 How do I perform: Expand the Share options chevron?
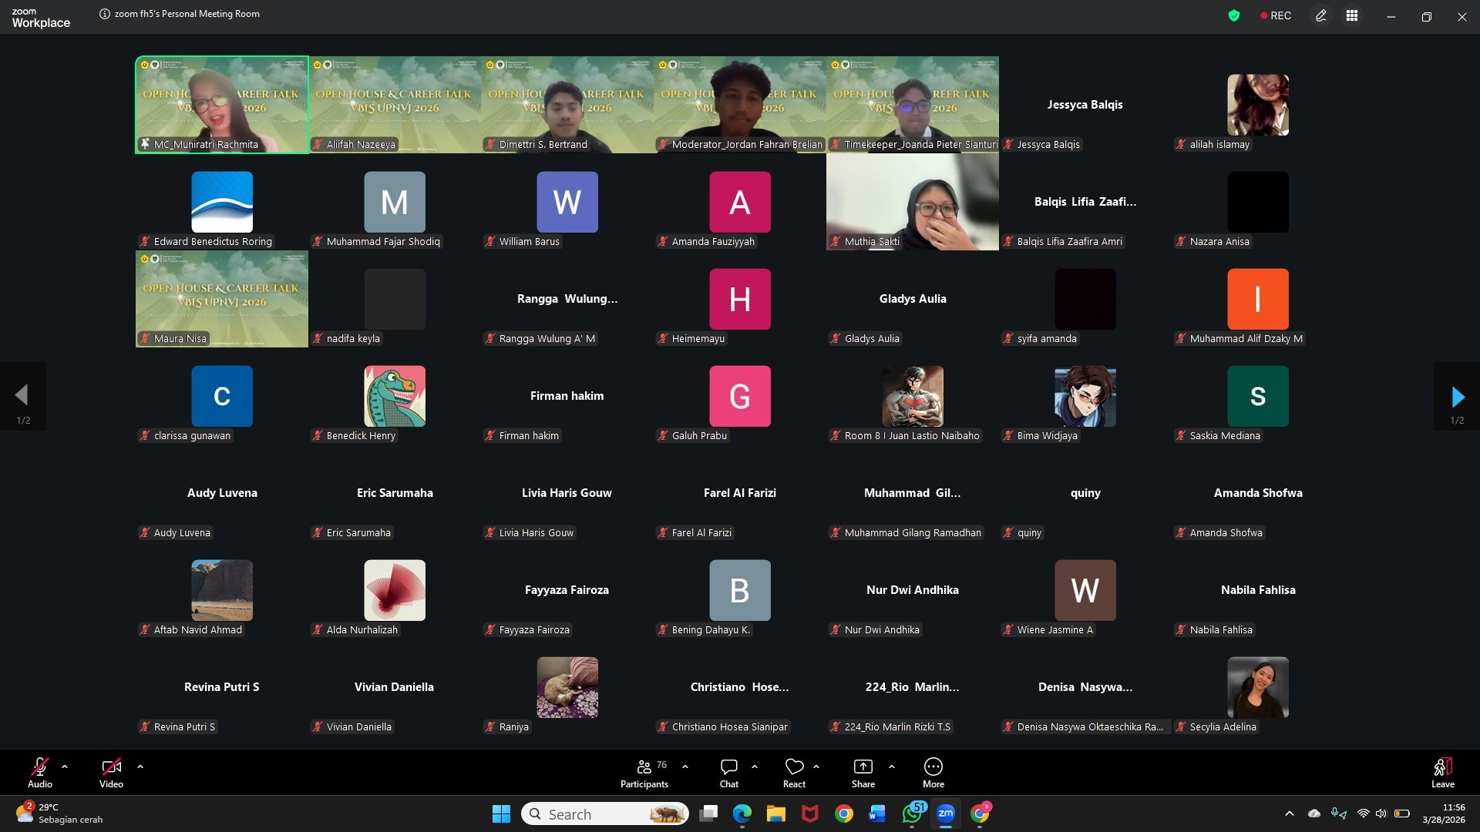point(892,767)
